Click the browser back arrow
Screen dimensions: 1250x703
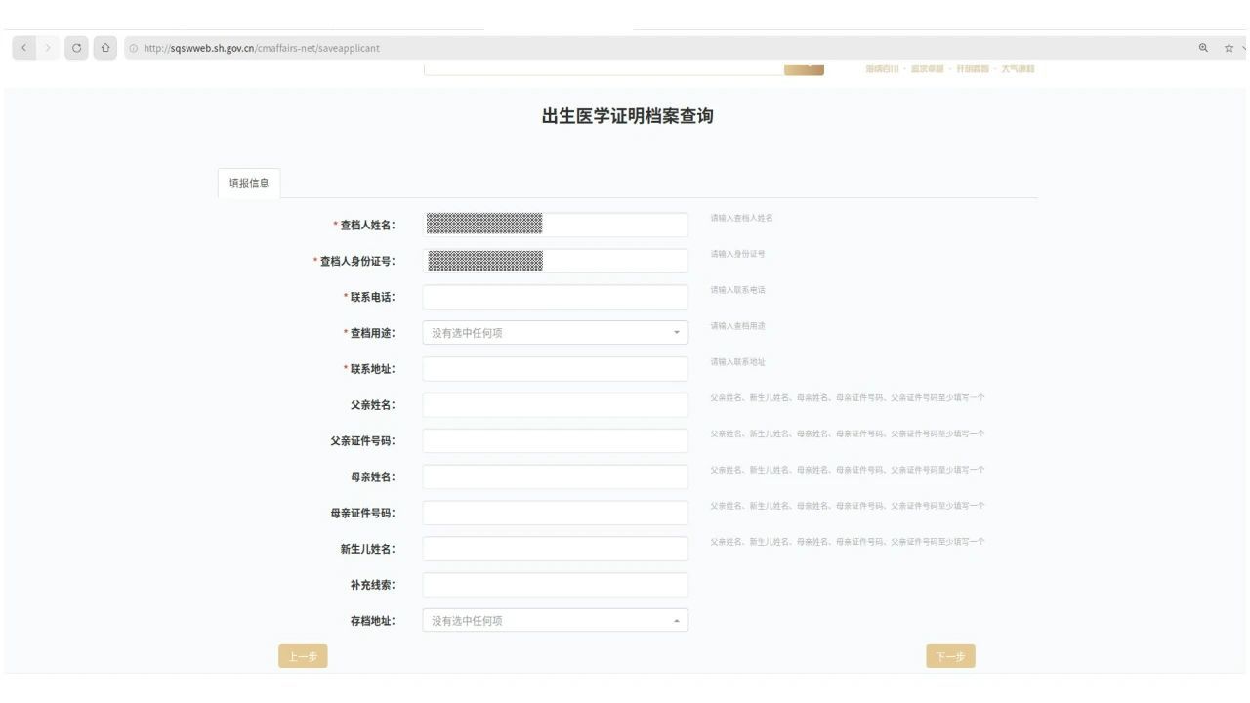pos(23,48)
